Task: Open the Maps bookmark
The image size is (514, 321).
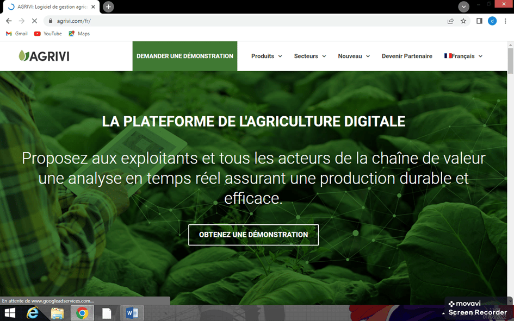Action: pos(79,34)
